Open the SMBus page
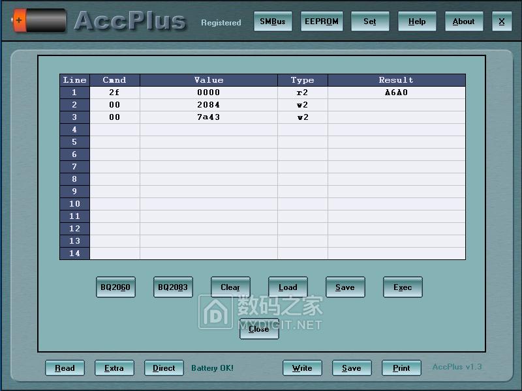The height and width of the screenshot is (391, 522). pyautogui.click(x=273, y=22)
